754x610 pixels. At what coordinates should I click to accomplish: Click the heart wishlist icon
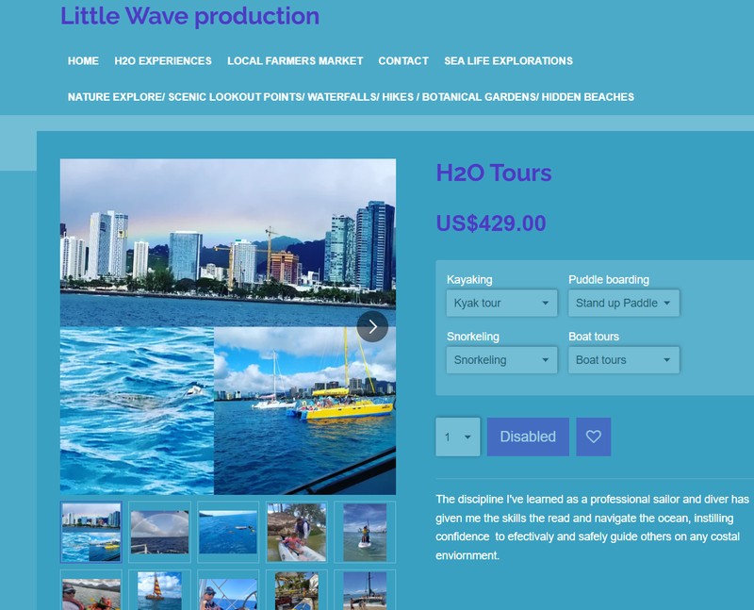point(593,437)
